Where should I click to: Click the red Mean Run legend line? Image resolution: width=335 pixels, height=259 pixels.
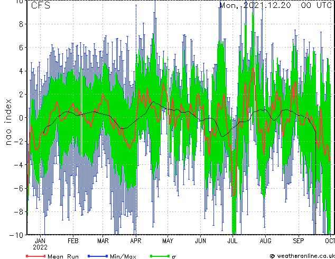[35, 256]
